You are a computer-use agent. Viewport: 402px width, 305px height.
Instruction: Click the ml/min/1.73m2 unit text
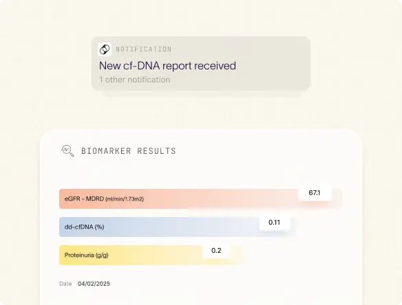coord(125,199)
